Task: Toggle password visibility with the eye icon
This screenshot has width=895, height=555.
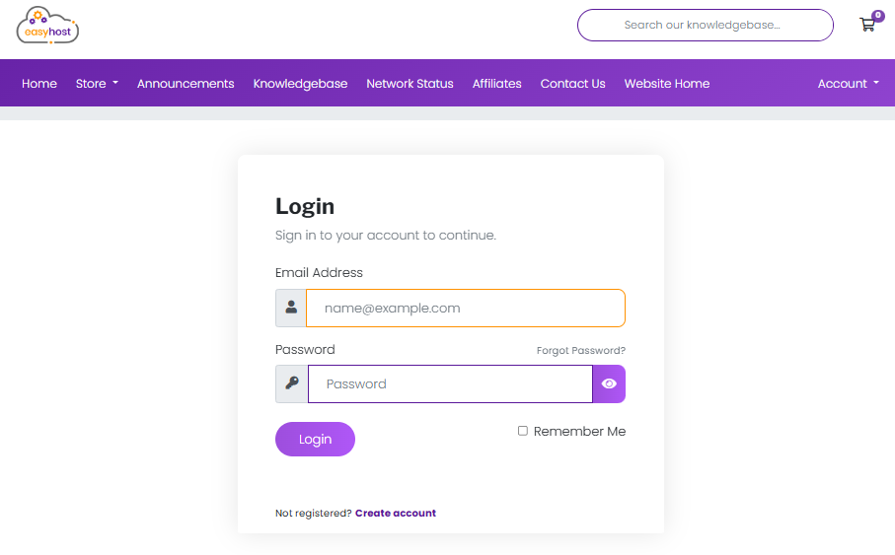Action: pyautogui.click(x=609, y=383)
